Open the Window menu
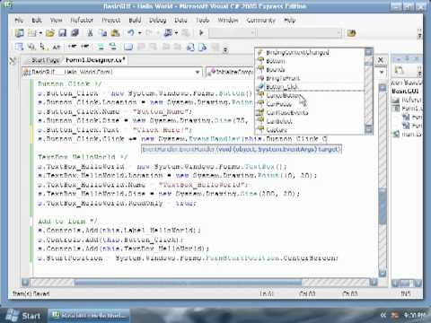The image size is (431, 323). (x=228, y=20)
